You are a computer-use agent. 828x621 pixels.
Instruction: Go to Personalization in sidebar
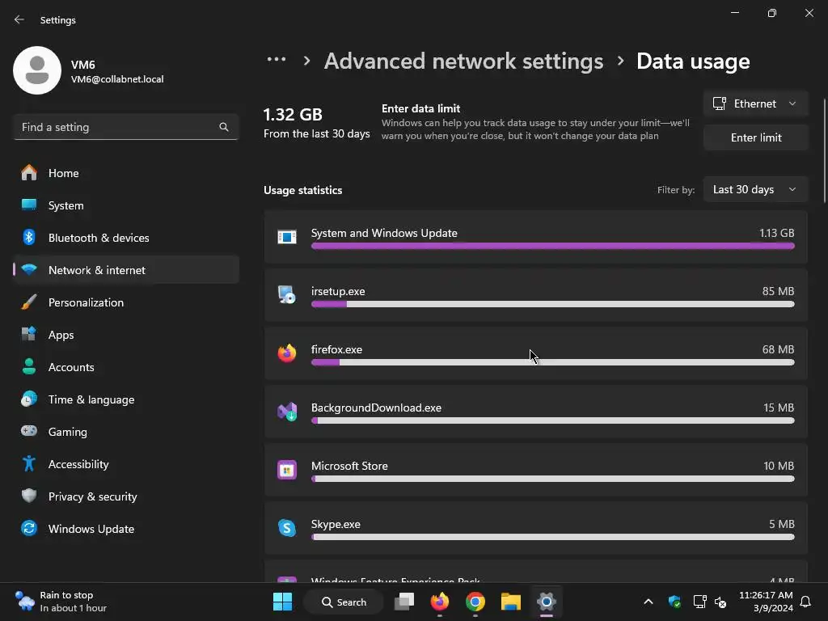86,302
